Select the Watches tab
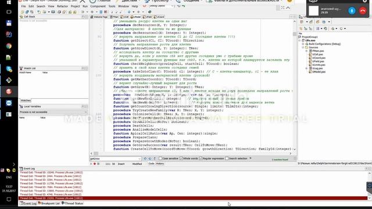 click(26, 100)
